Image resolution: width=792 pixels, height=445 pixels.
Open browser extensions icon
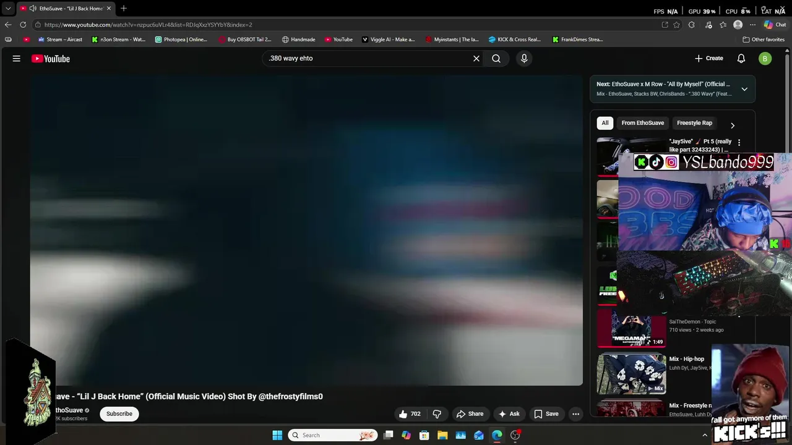coord(692,25)
